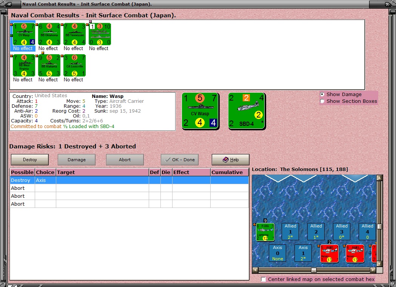Select the Show Damage radio option

(x=322, y=94)
